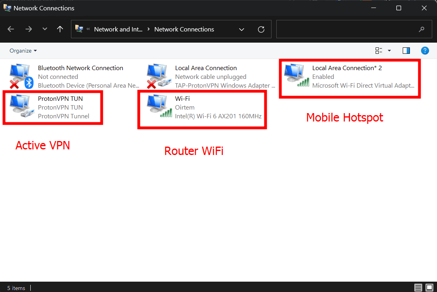Select the Bluetooth Network Connection adapter icon
Screen dimensions: 437x292
21,76
